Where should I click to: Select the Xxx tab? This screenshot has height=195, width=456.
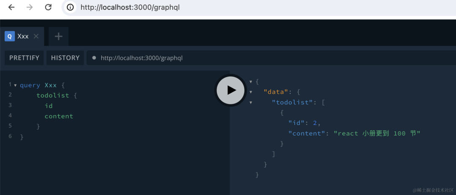coord(22,36)
